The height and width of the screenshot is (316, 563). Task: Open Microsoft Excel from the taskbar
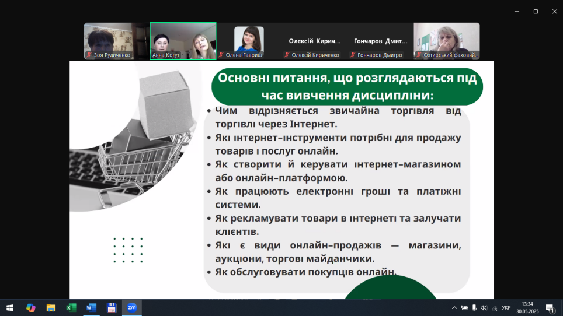coord(71,307)
